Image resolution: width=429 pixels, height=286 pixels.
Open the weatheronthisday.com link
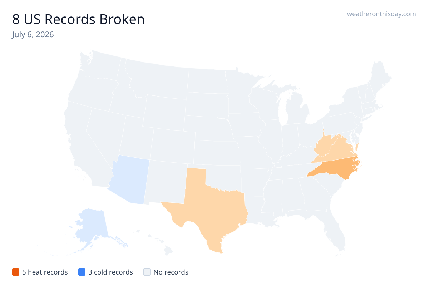point(381,14)
